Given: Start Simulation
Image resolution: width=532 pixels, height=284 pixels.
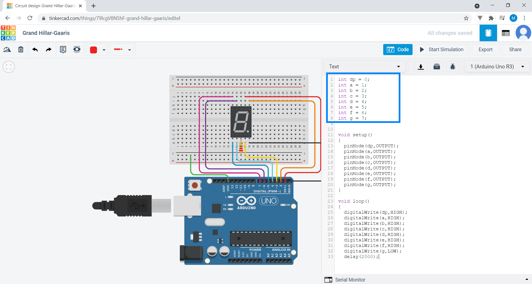Looking at the screenshot, I should coord(442,50).
